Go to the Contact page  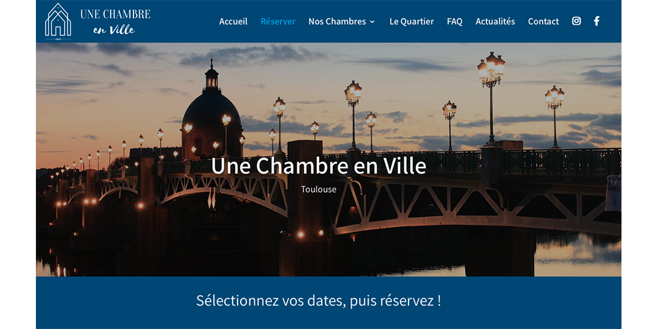click(543, 22)
